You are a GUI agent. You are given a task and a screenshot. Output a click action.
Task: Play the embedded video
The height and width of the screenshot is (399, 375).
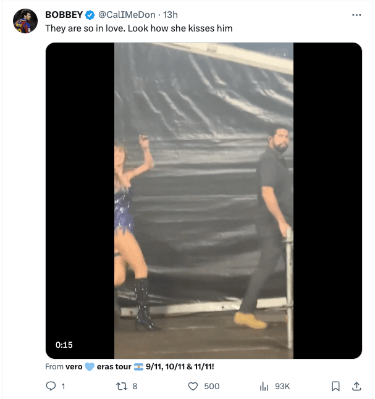pyautogui.click(x=203, y=200)
